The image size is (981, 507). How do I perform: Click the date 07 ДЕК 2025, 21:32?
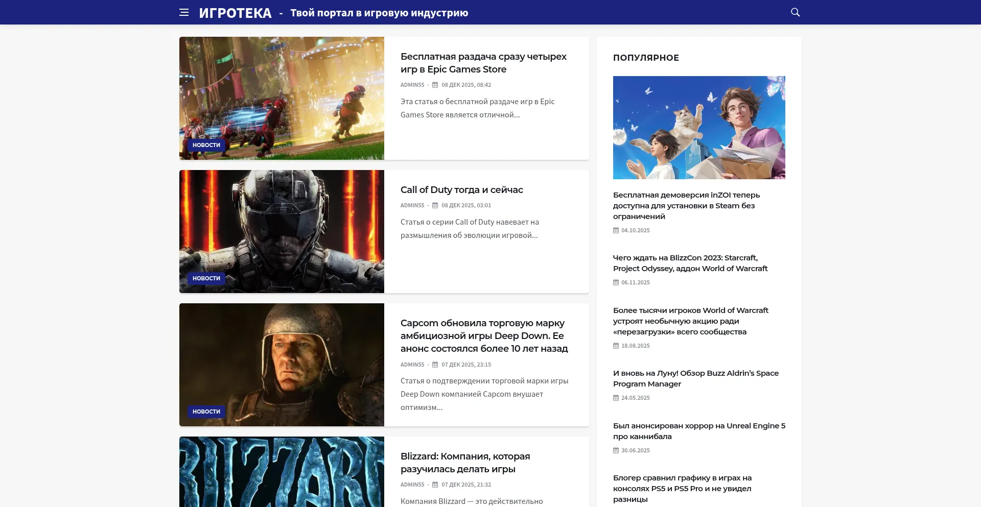[x=466, y=485]
